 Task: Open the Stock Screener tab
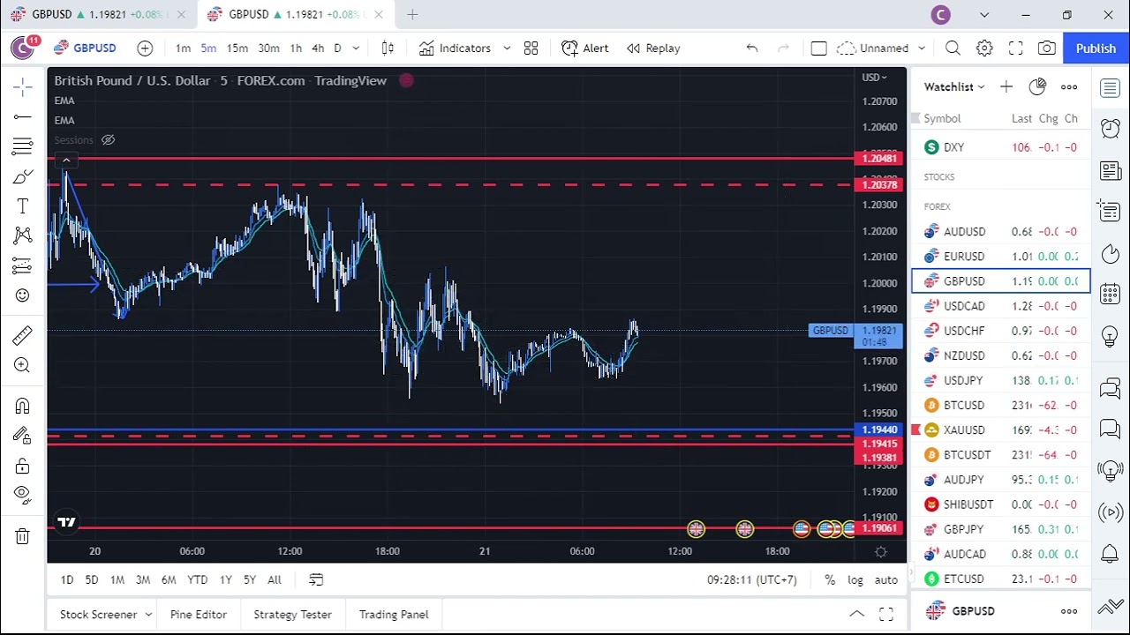coord(98,615)
